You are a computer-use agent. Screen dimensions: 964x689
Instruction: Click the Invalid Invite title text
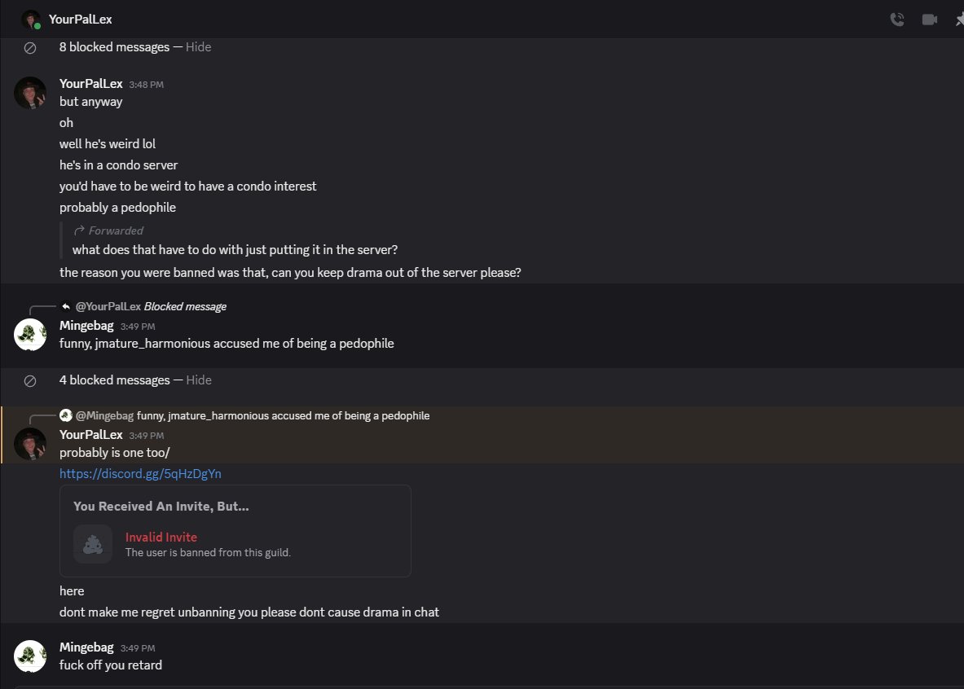click(161, 538)
